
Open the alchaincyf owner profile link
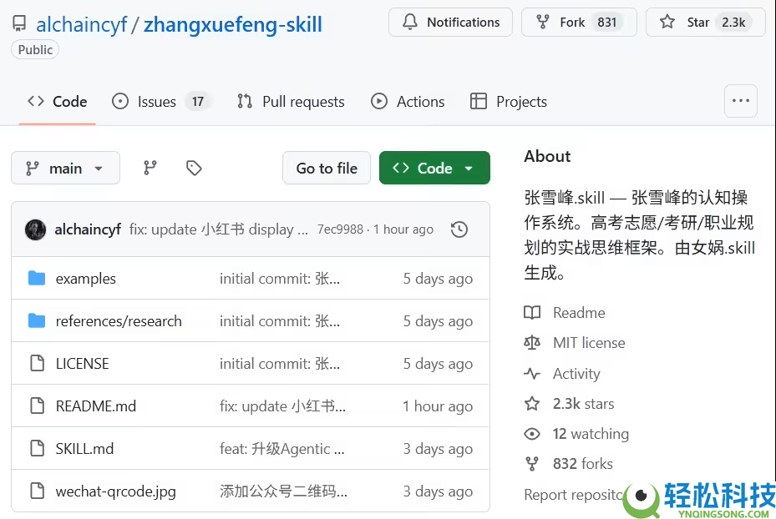point(82,24)
